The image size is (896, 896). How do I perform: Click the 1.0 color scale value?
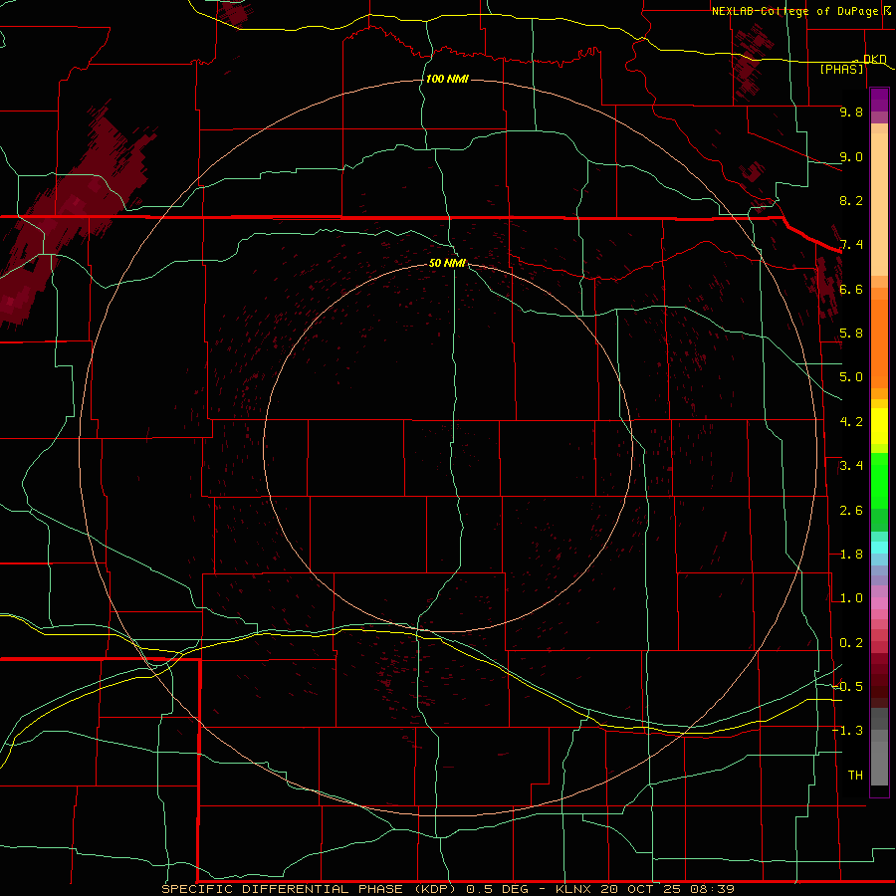[x=851, y=598]
